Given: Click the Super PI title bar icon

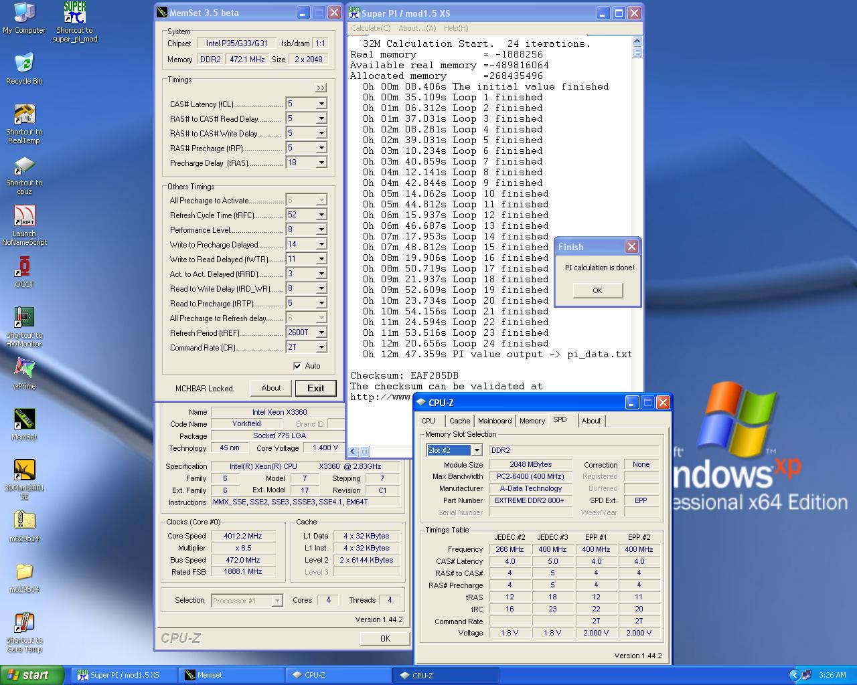Looking at the screenshot, I should click(x=354, y=13).
